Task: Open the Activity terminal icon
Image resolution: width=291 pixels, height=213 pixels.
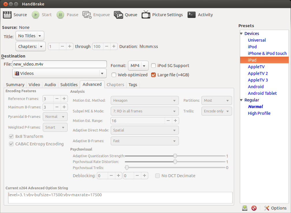Action: click(x=192, y=15)
